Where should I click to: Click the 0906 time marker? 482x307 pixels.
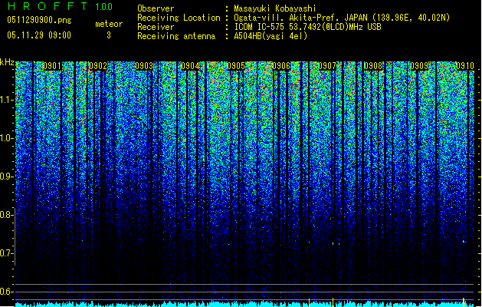[281, 66]
